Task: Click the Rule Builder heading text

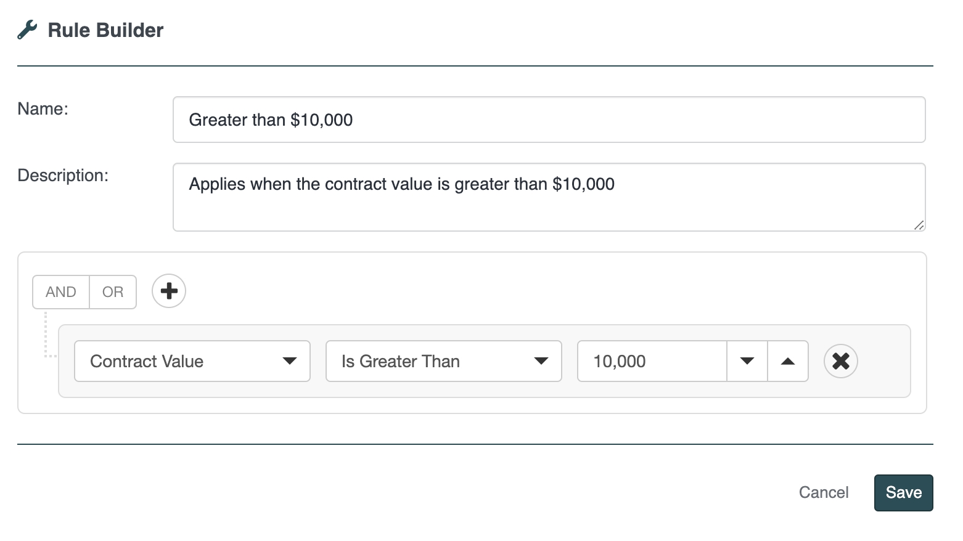Action: click(105, 30)
